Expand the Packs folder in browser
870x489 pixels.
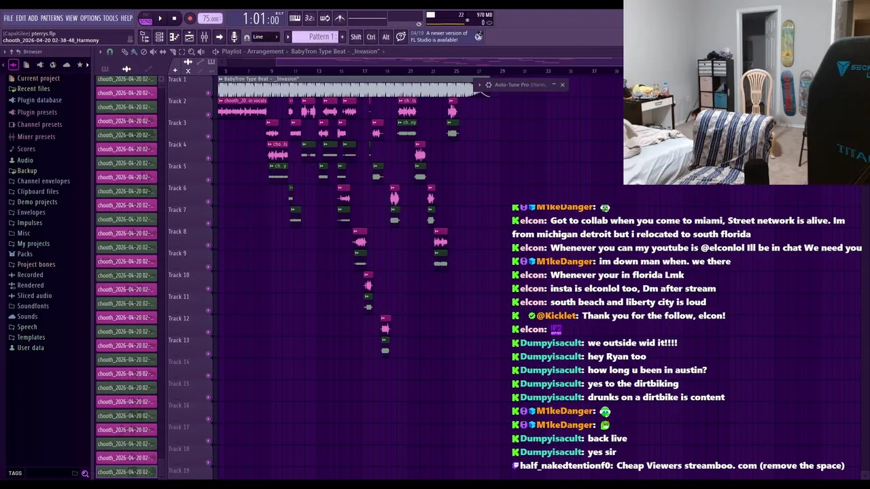coord(24,254)
